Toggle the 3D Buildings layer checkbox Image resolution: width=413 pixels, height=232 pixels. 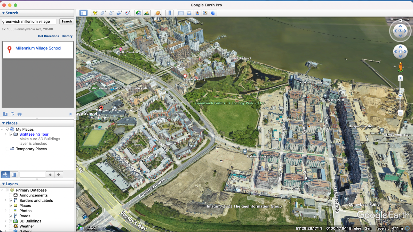[x=11, y=221]
